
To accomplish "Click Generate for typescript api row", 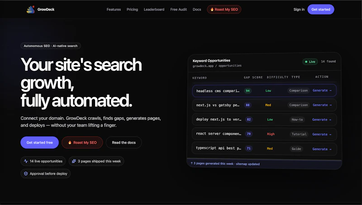I will [x=322, y=149].
